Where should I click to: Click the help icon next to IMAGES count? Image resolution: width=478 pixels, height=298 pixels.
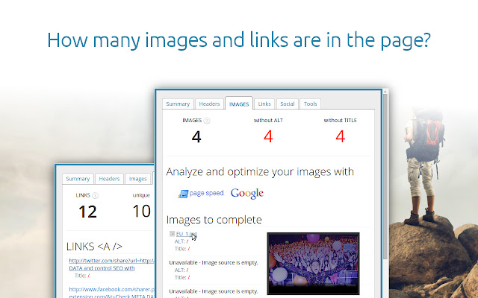(207, 121)
